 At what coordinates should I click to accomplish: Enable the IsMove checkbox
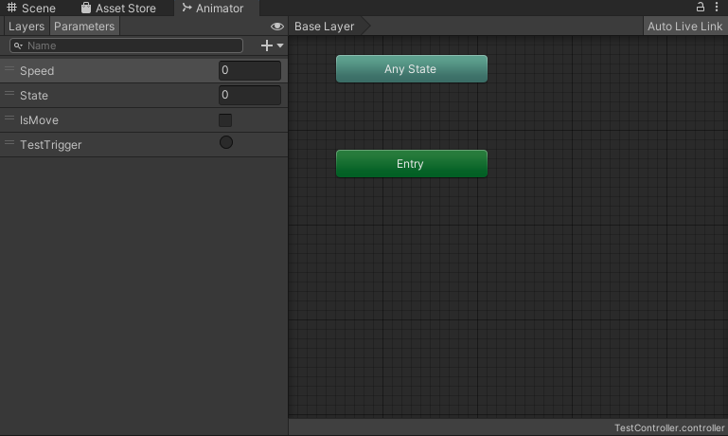click(x=225, y=120)
